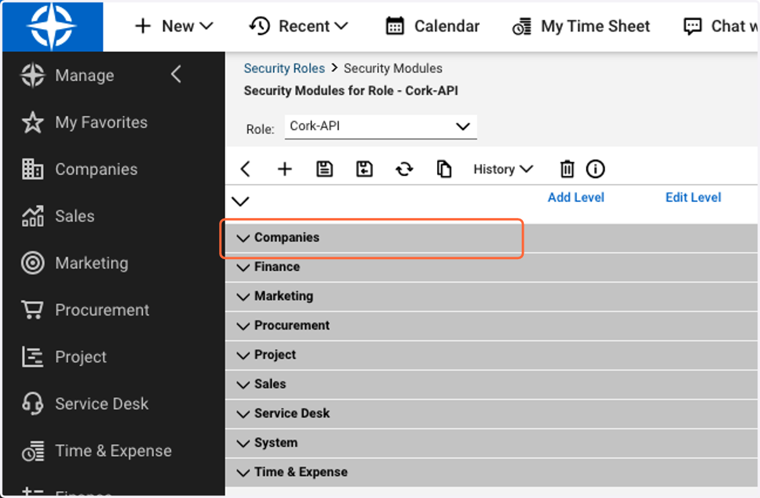Expand the System security module
This screenshot has height=498, width=760.
coord(243,444)
